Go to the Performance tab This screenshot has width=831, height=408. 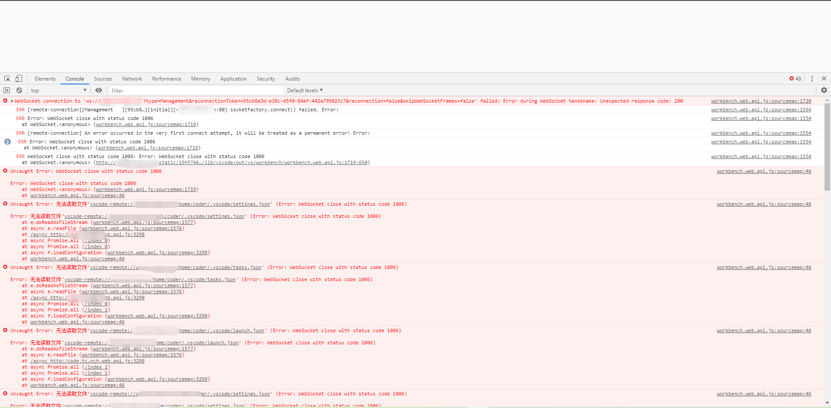click(x=167, y=79)
